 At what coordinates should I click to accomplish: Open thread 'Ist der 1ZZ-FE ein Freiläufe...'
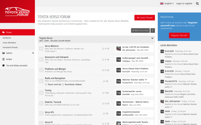pos(136,47)
